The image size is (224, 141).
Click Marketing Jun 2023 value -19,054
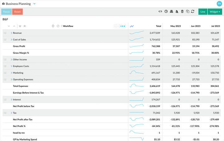[x=195, y=73]
